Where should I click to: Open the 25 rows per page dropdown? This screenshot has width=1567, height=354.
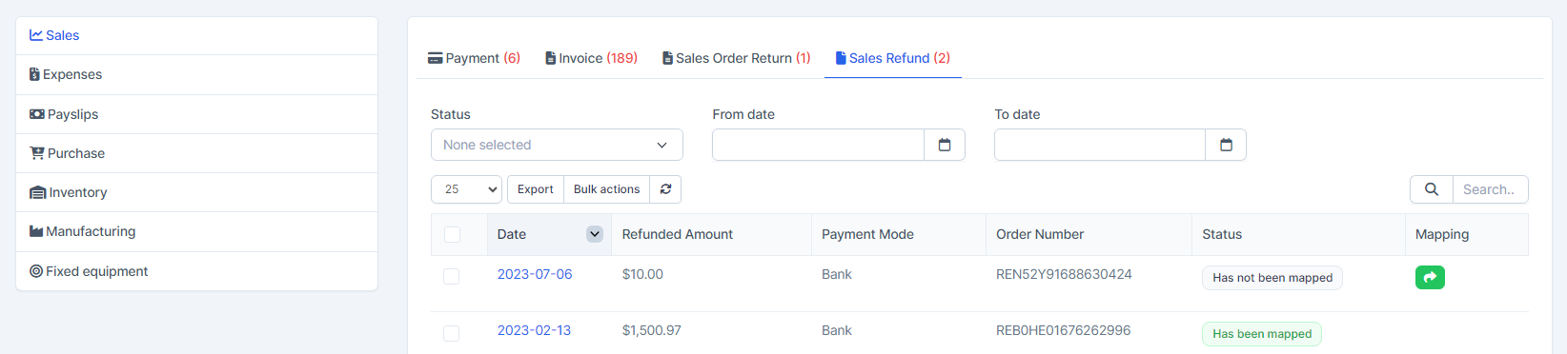(x=467, y=189)
